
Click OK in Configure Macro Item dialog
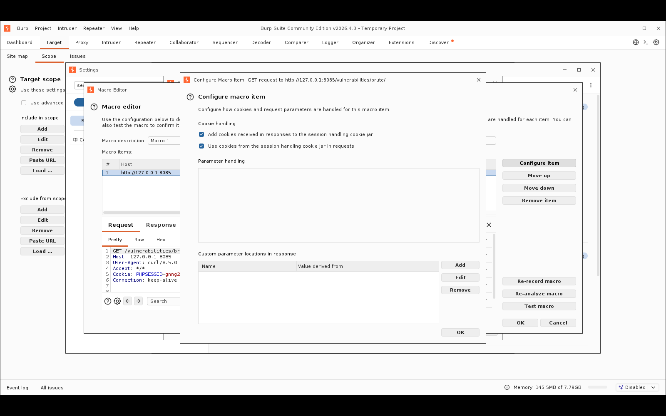tap(460, 332)
